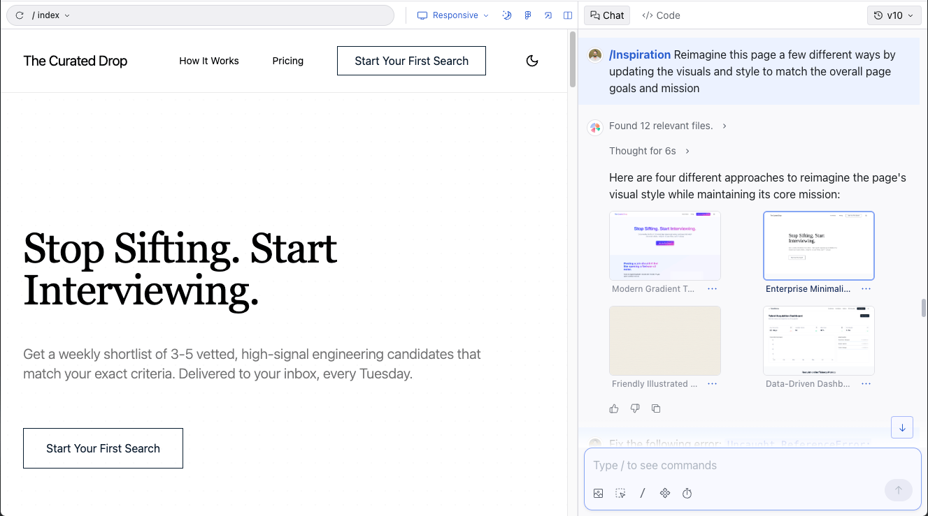The image size is (928, 516).
Task: Select the Modern Gradient thumbnail
Action: click(x=665, y=246)
